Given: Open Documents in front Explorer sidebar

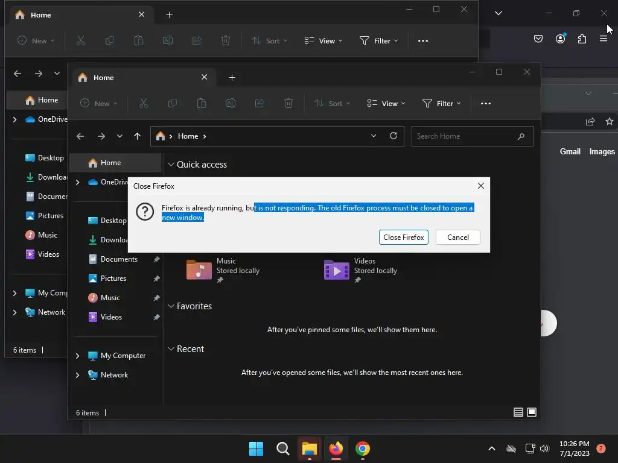Looking at the screenshot, I should pyautogui.click(x=115, y=259).
